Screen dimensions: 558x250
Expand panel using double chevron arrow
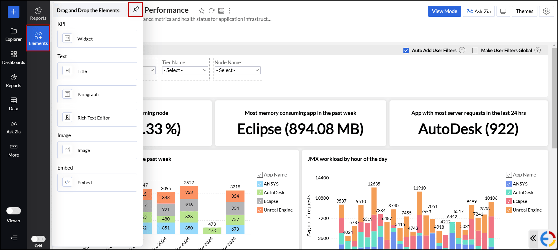(x=533, y=238)
